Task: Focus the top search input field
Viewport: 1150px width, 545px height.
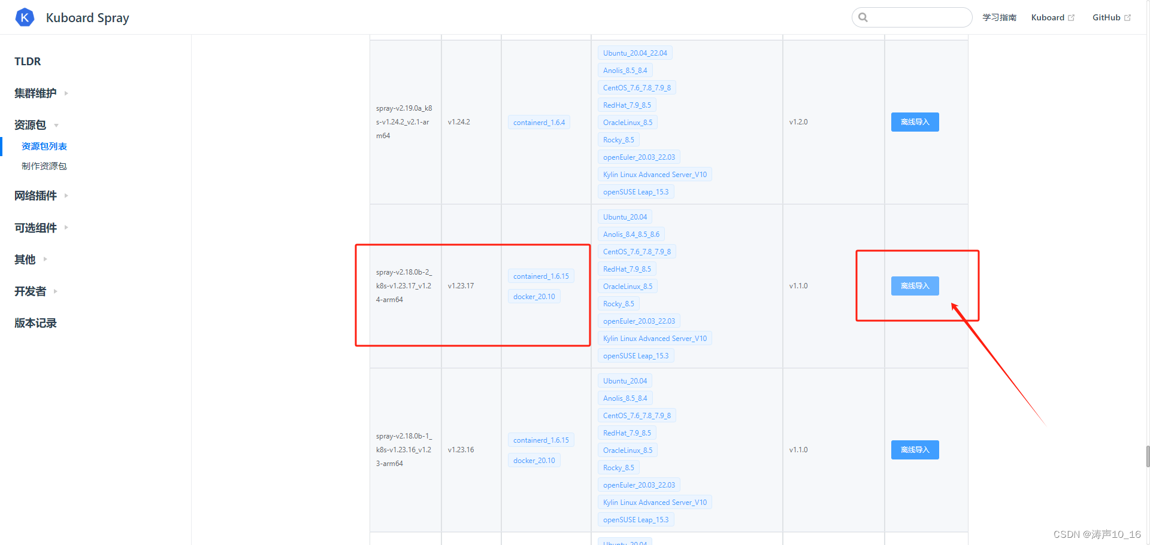Action: (912, 17)
